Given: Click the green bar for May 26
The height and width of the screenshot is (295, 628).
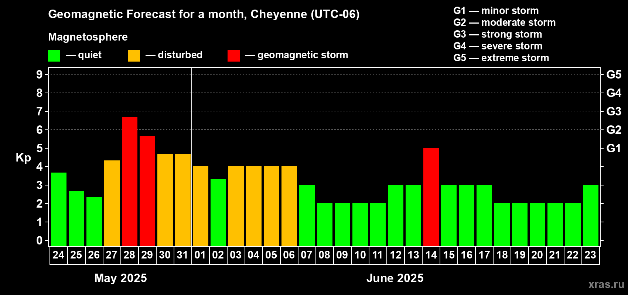Looking at the screenshot, I should click(x=94, y=222).
